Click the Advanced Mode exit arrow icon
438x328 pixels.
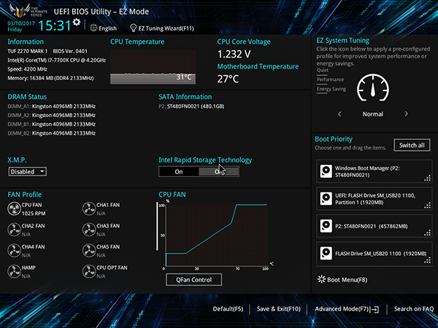tap(375, 309)
